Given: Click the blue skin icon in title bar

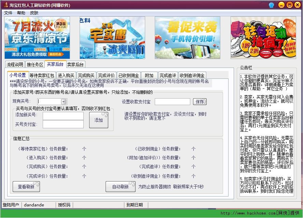Looking at the screenshot, I should (271, 5).
